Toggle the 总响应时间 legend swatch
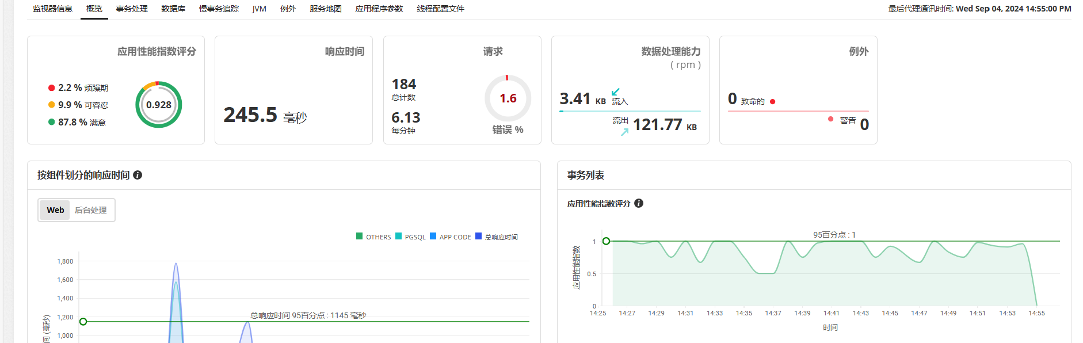Screen dimensions: 1083x343 coord(478,236)
